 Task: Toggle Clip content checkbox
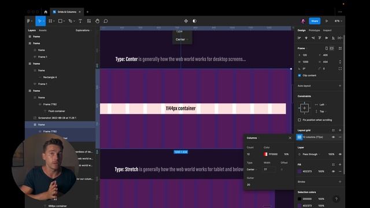(299, 76)
